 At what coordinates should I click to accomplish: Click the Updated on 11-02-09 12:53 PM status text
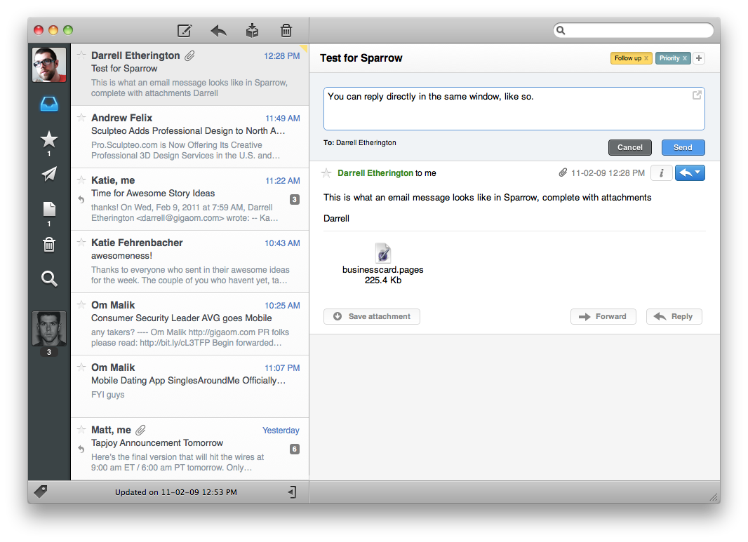coord(176,492)
